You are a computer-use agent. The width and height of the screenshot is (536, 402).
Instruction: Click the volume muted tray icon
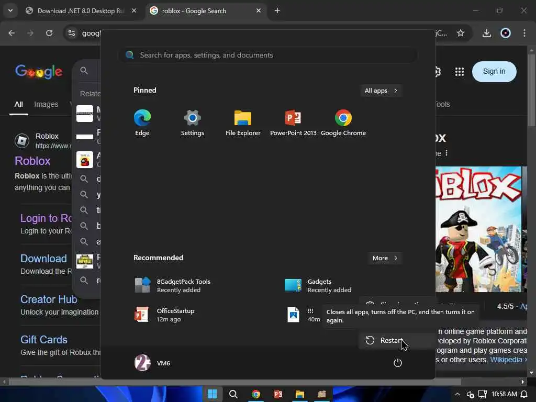point(471,395)
